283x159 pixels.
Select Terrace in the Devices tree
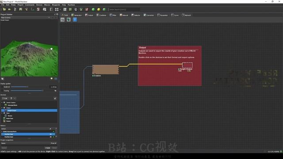tap(10, 116)
